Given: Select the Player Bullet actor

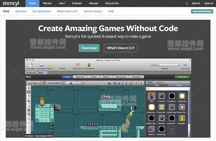Looking at the screenshot, I should [162, 107].
